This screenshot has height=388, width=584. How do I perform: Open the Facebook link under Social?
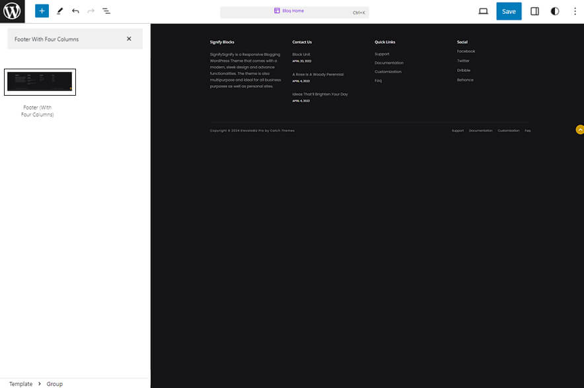[466, 51]
